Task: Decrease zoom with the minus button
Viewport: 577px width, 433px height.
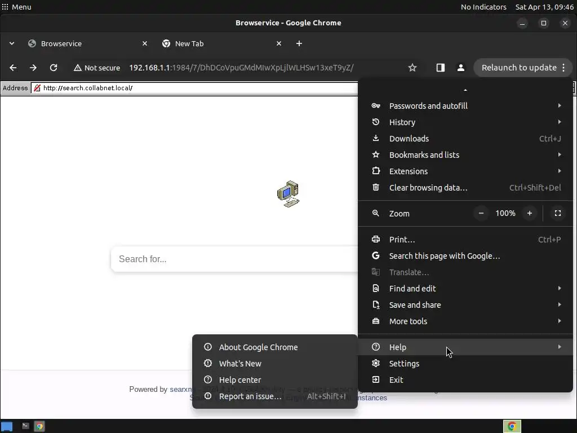Action: pos(481,213)
